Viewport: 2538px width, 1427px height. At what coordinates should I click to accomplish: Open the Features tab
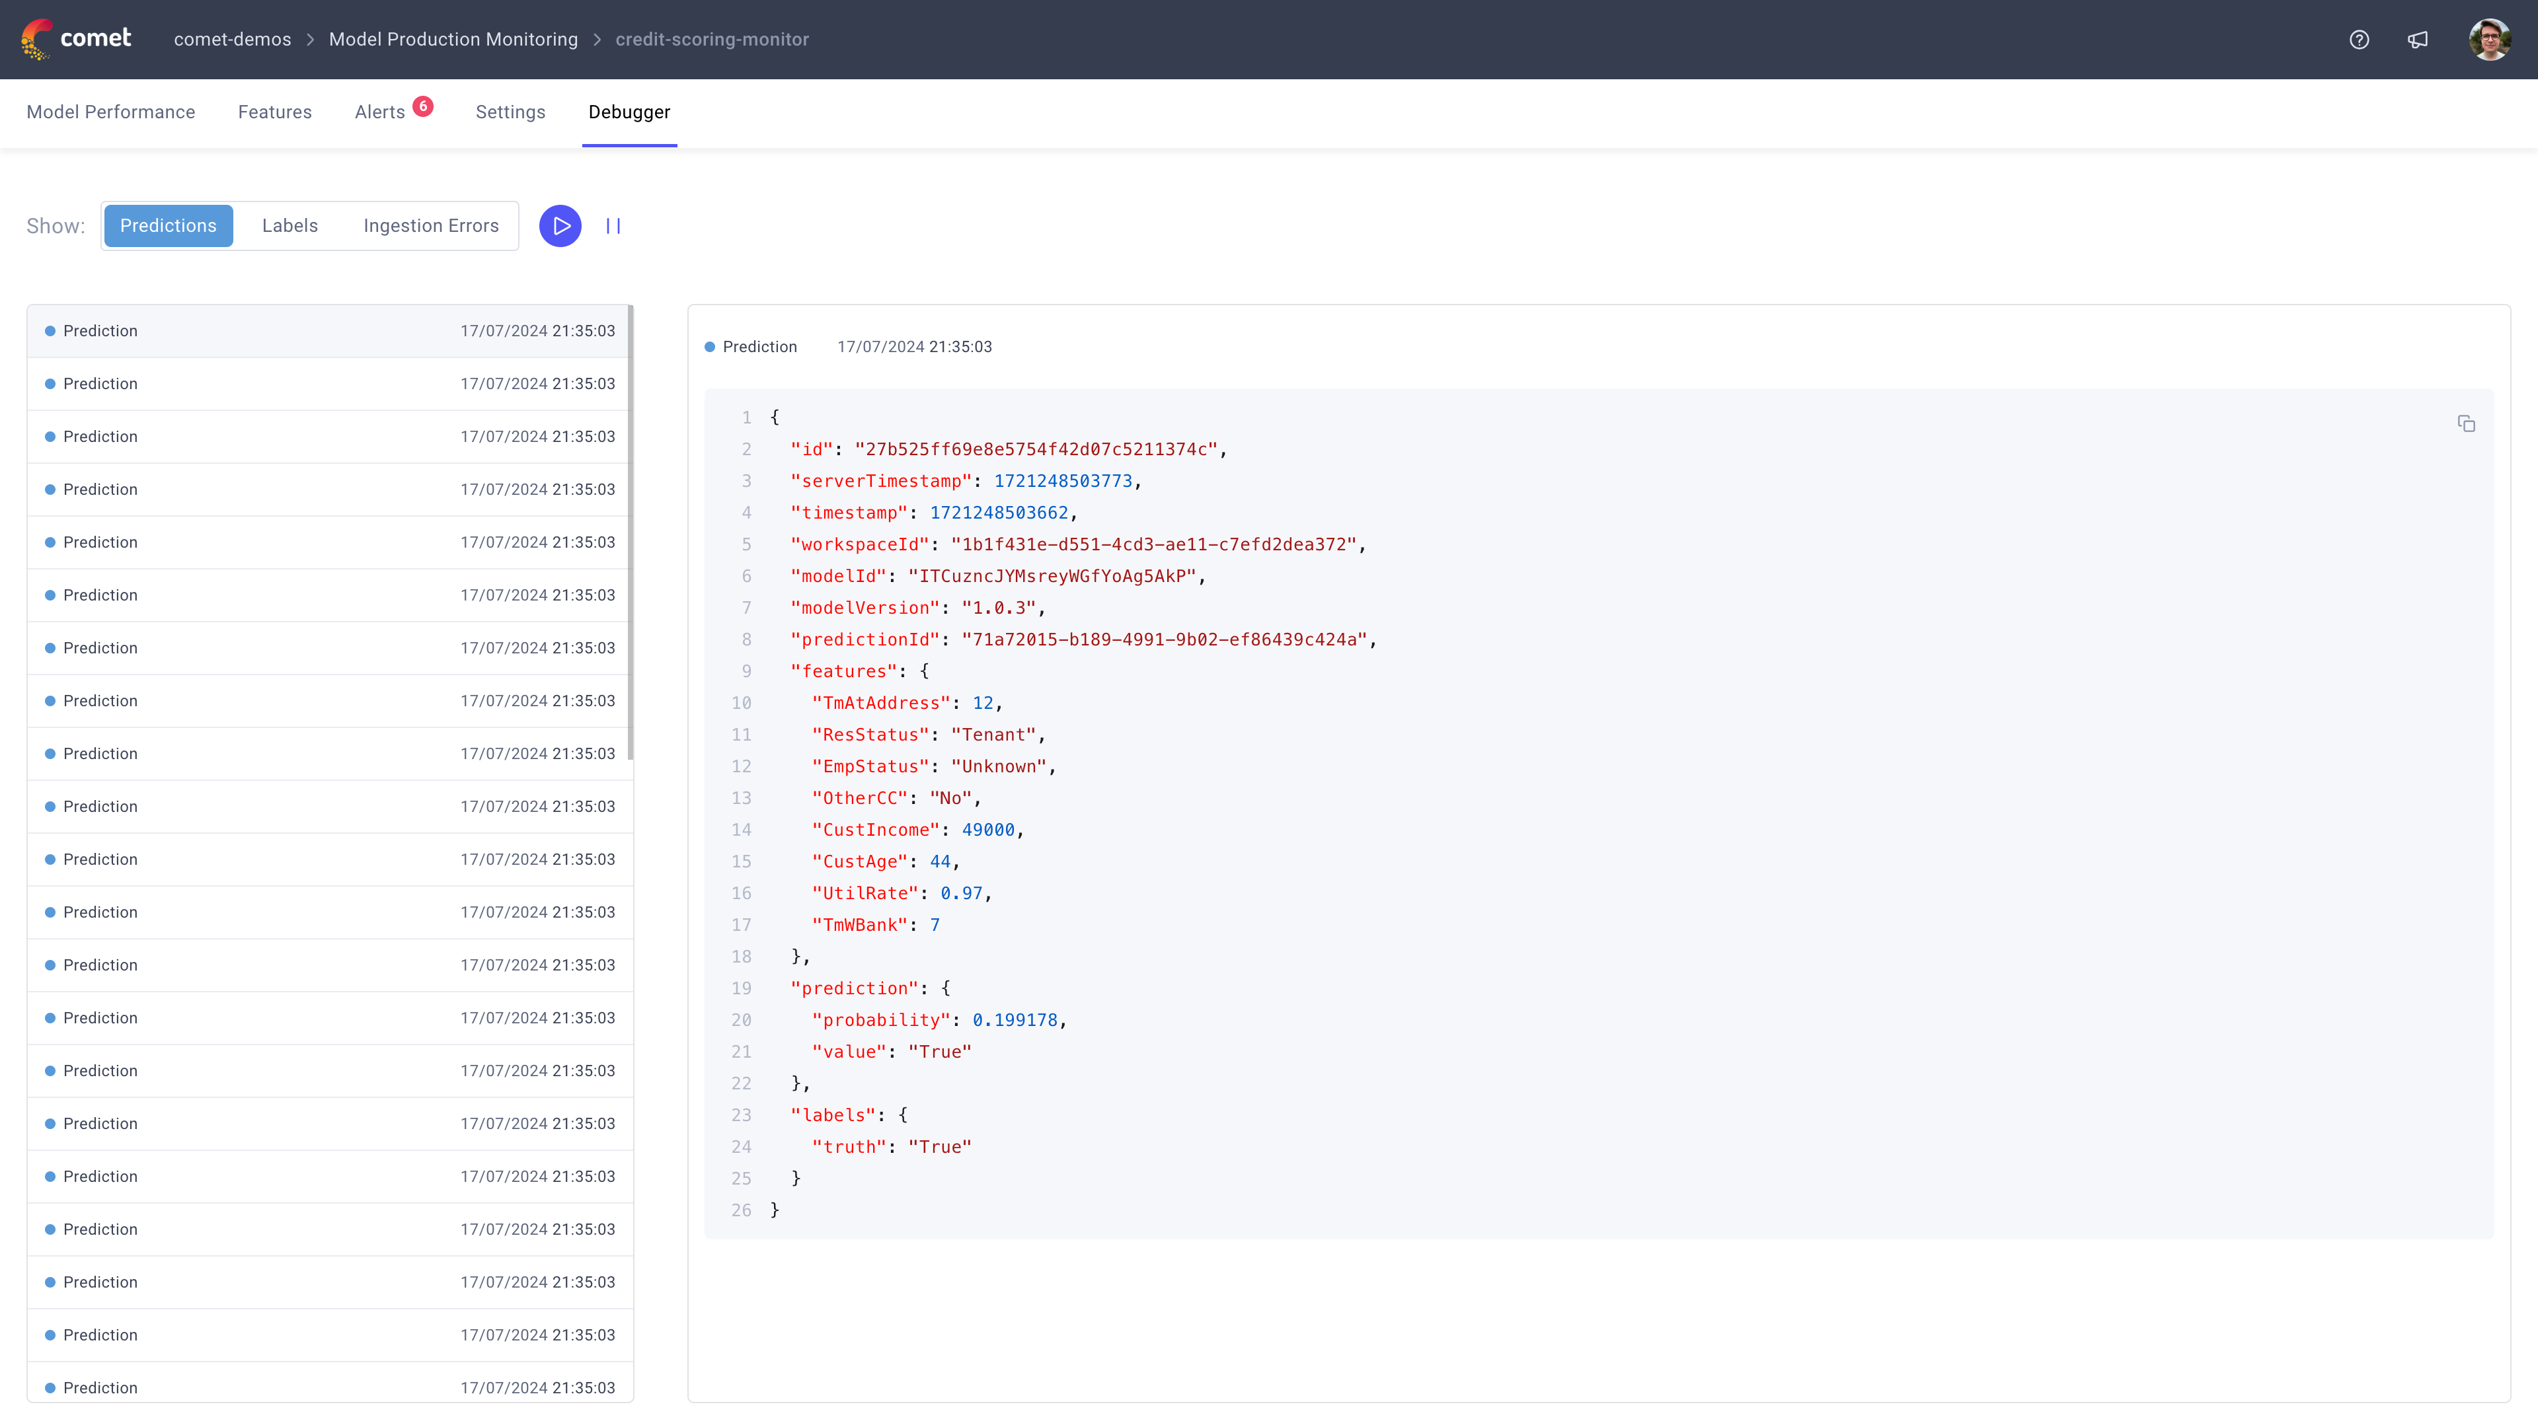coord(274,111)
